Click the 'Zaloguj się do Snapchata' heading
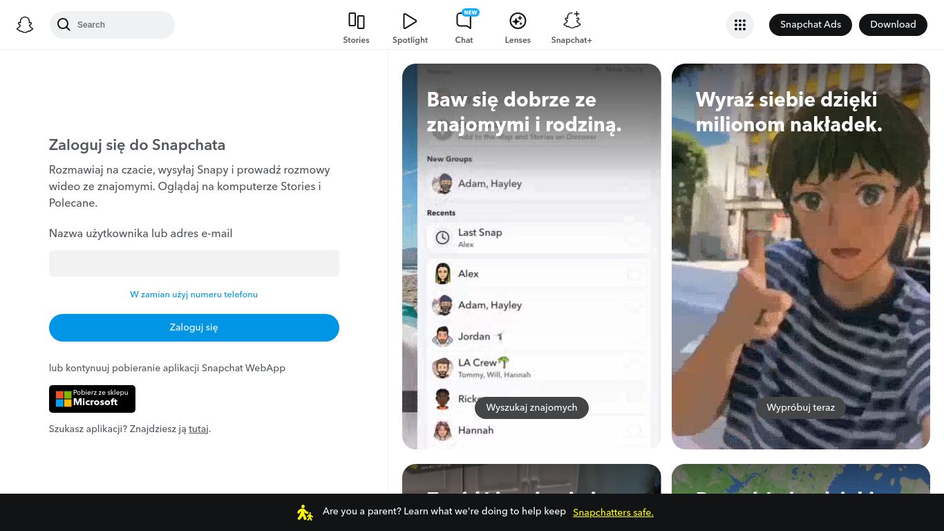Image resolution: width=944 pixels, height=531 pixels. tap(137, 145)
